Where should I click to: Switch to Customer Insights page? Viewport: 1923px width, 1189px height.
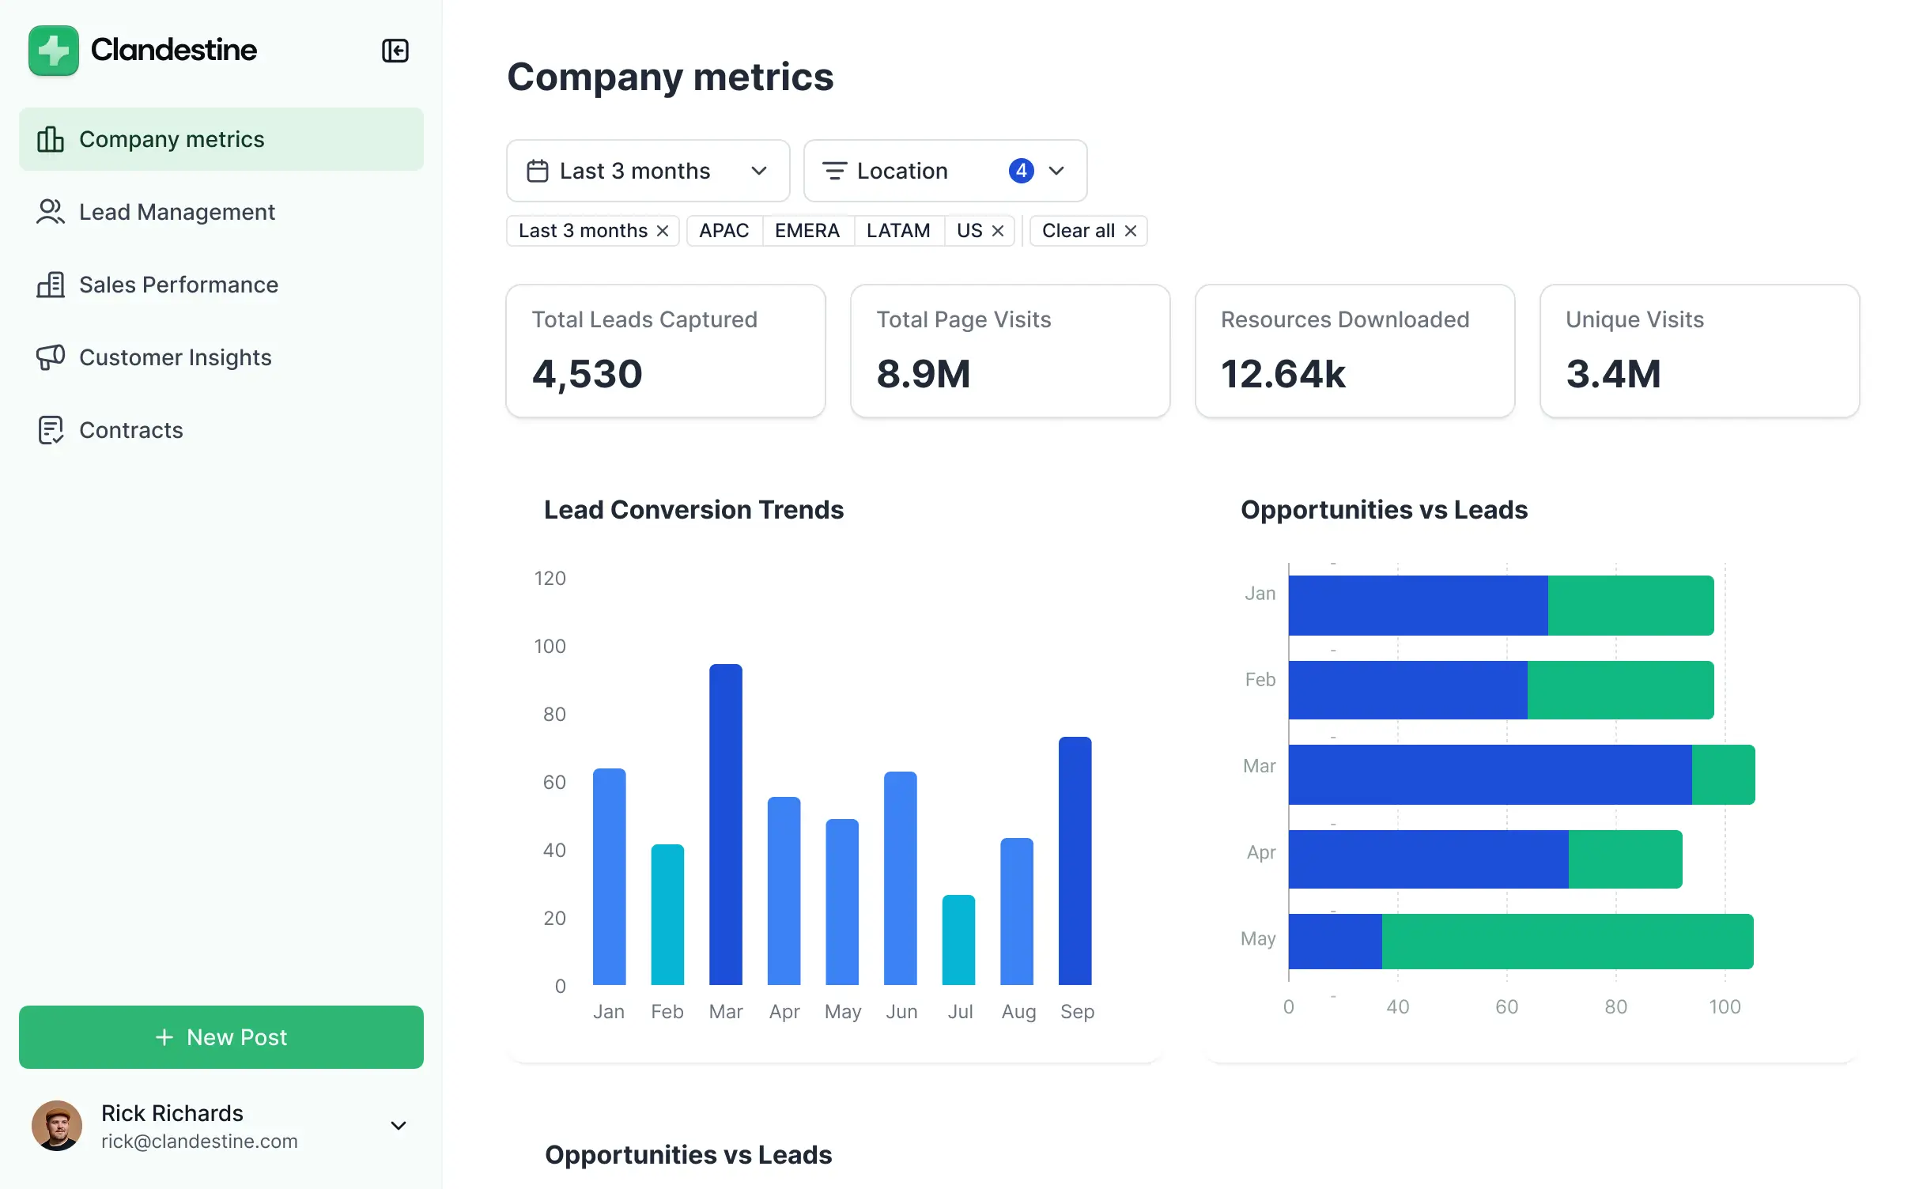pos(175,357)
